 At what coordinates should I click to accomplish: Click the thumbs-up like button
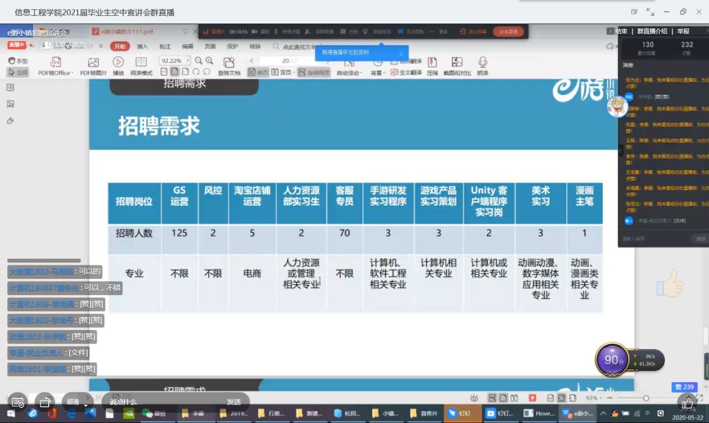point(687,402)
